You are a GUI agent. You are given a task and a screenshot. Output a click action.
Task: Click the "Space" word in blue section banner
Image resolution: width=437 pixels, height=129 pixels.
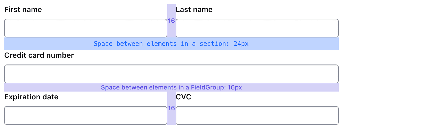[x=103, y=44]
